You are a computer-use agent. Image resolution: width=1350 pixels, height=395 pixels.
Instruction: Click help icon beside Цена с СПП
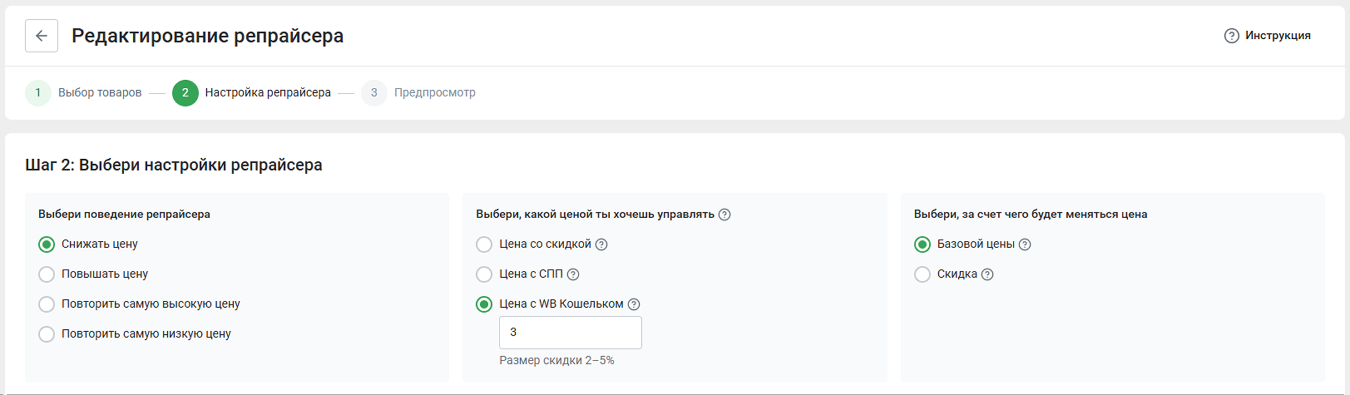click(x=574, y=274)
